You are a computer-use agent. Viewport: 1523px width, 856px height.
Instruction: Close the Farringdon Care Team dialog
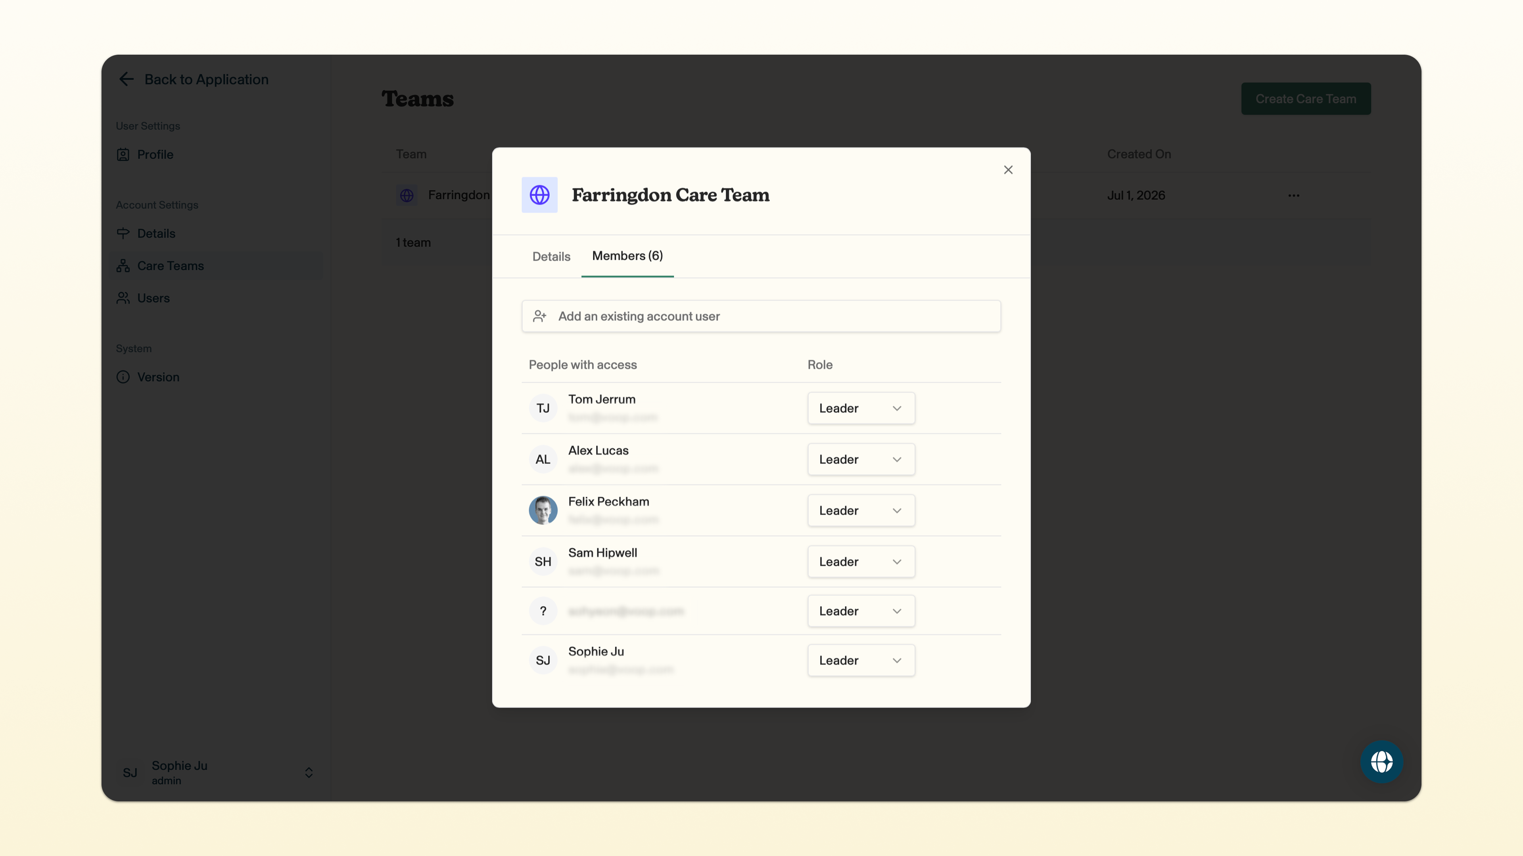click(x=1008, y=170)
